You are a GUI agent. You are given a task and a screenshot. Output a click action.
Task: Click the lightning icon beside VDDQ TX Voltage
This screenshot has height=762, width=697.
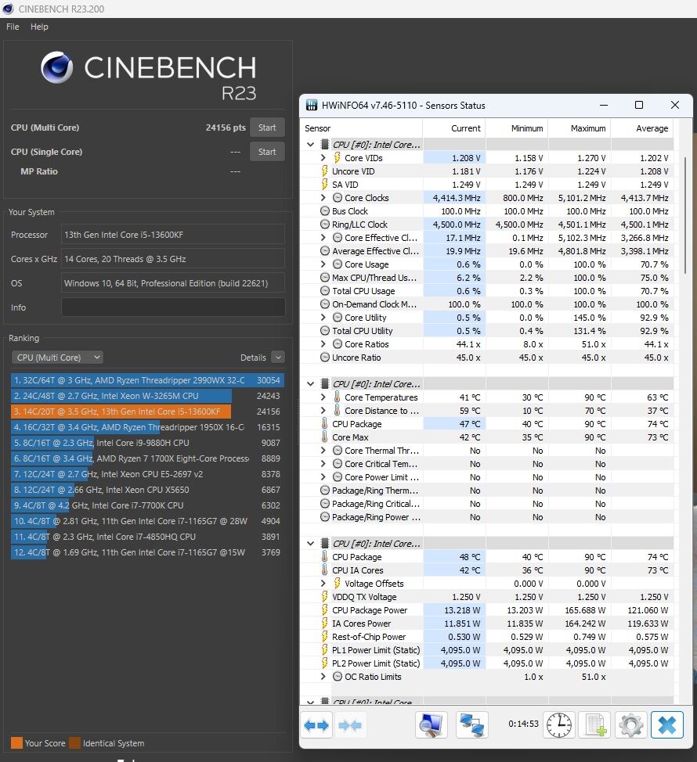324,597
